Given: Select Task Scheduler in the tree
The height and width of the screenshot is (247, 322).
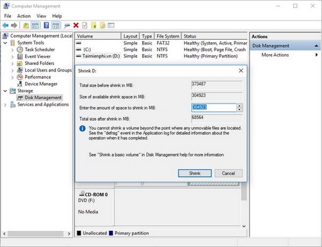Looking at the screenshot, I should (40, 50).
